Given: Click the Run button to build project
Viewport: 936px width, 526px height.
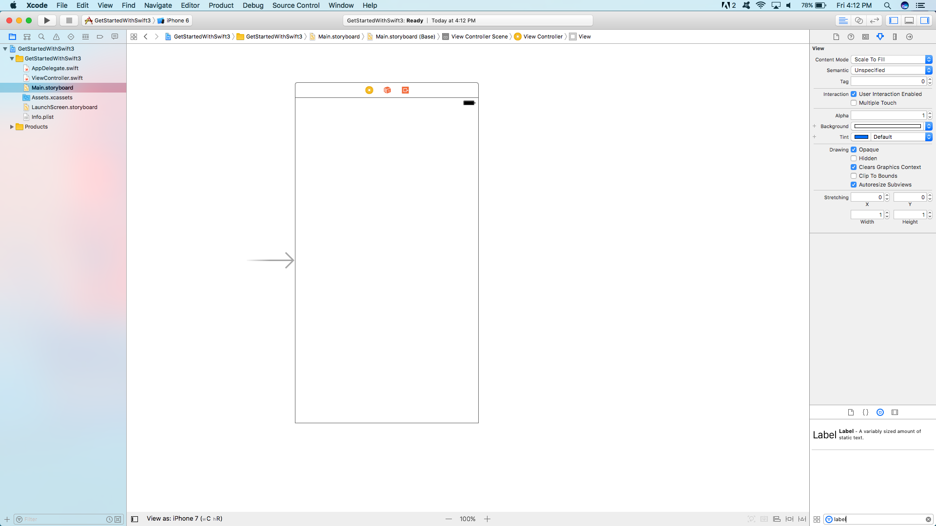Looking at the screenshot, I should [x=47, y=20].
